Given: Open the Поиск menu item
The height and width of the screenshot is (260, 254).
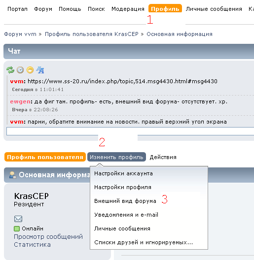Looking at the screenshot, I should 96,9.
